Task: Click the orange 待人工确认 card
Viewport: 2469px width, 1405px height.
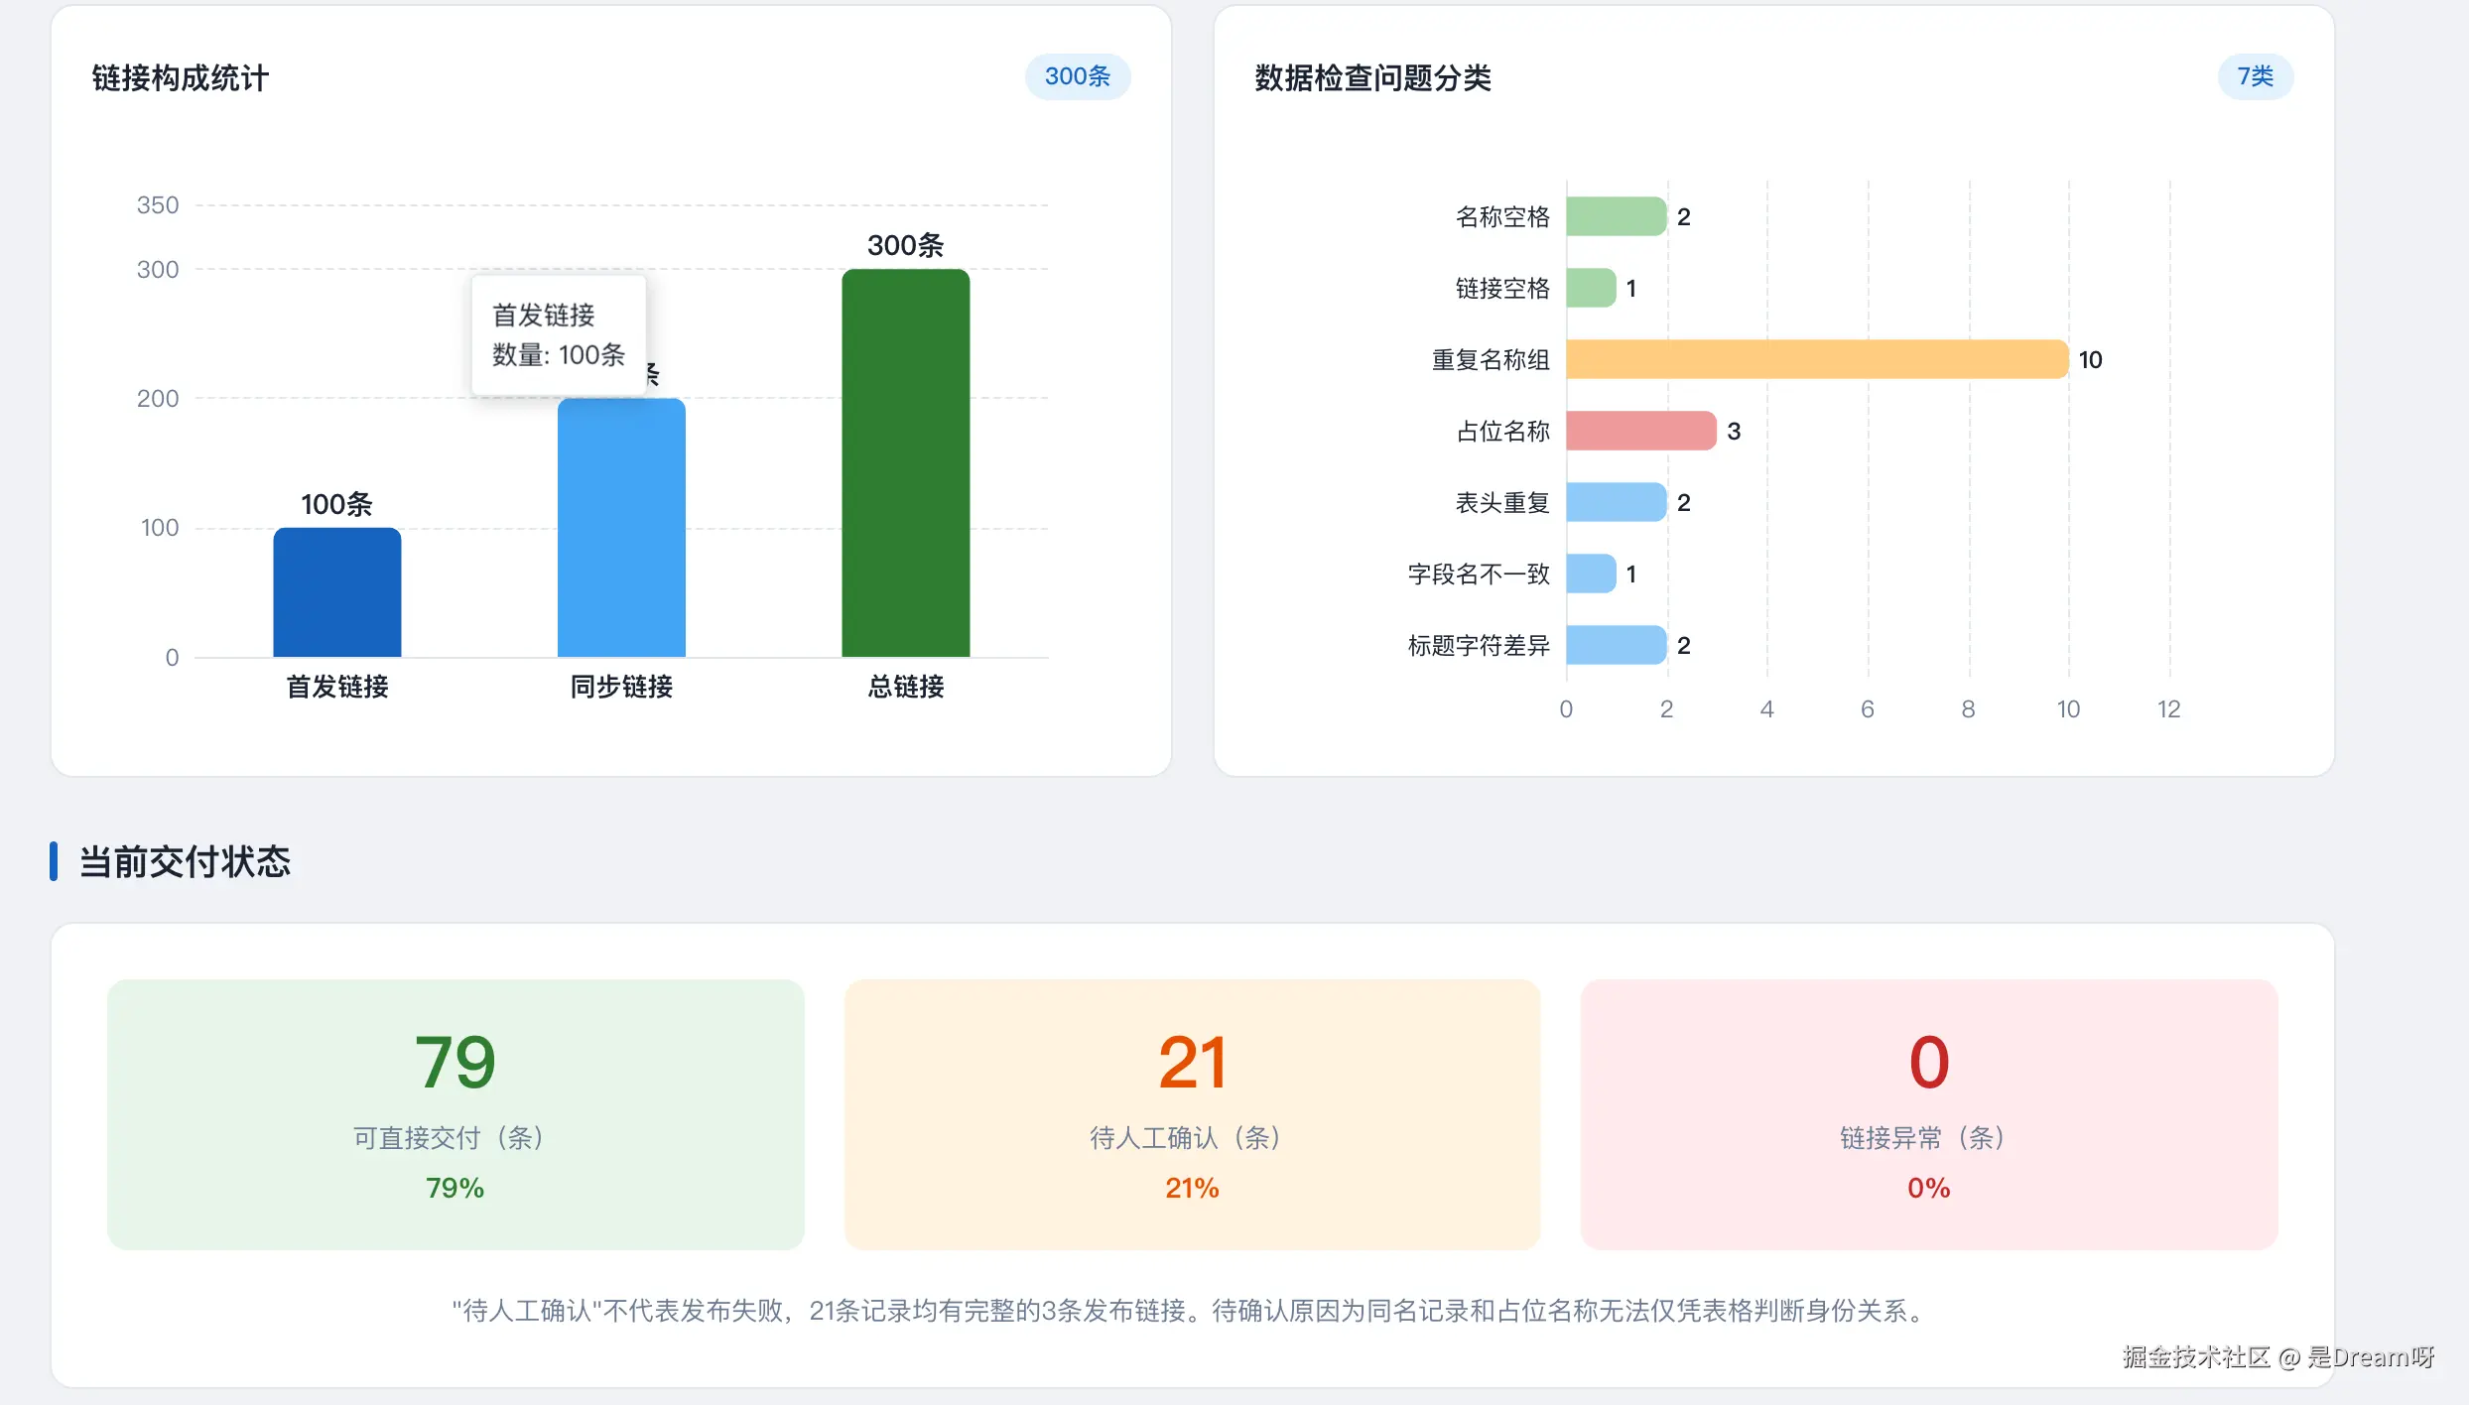Action: click(x=1192, y=1114)
